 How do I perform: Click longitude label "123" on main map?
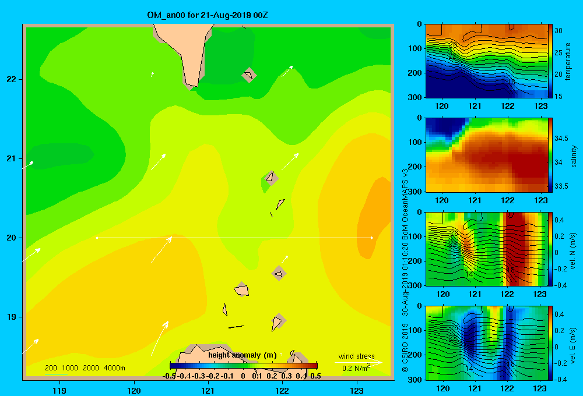pos(357,390)
